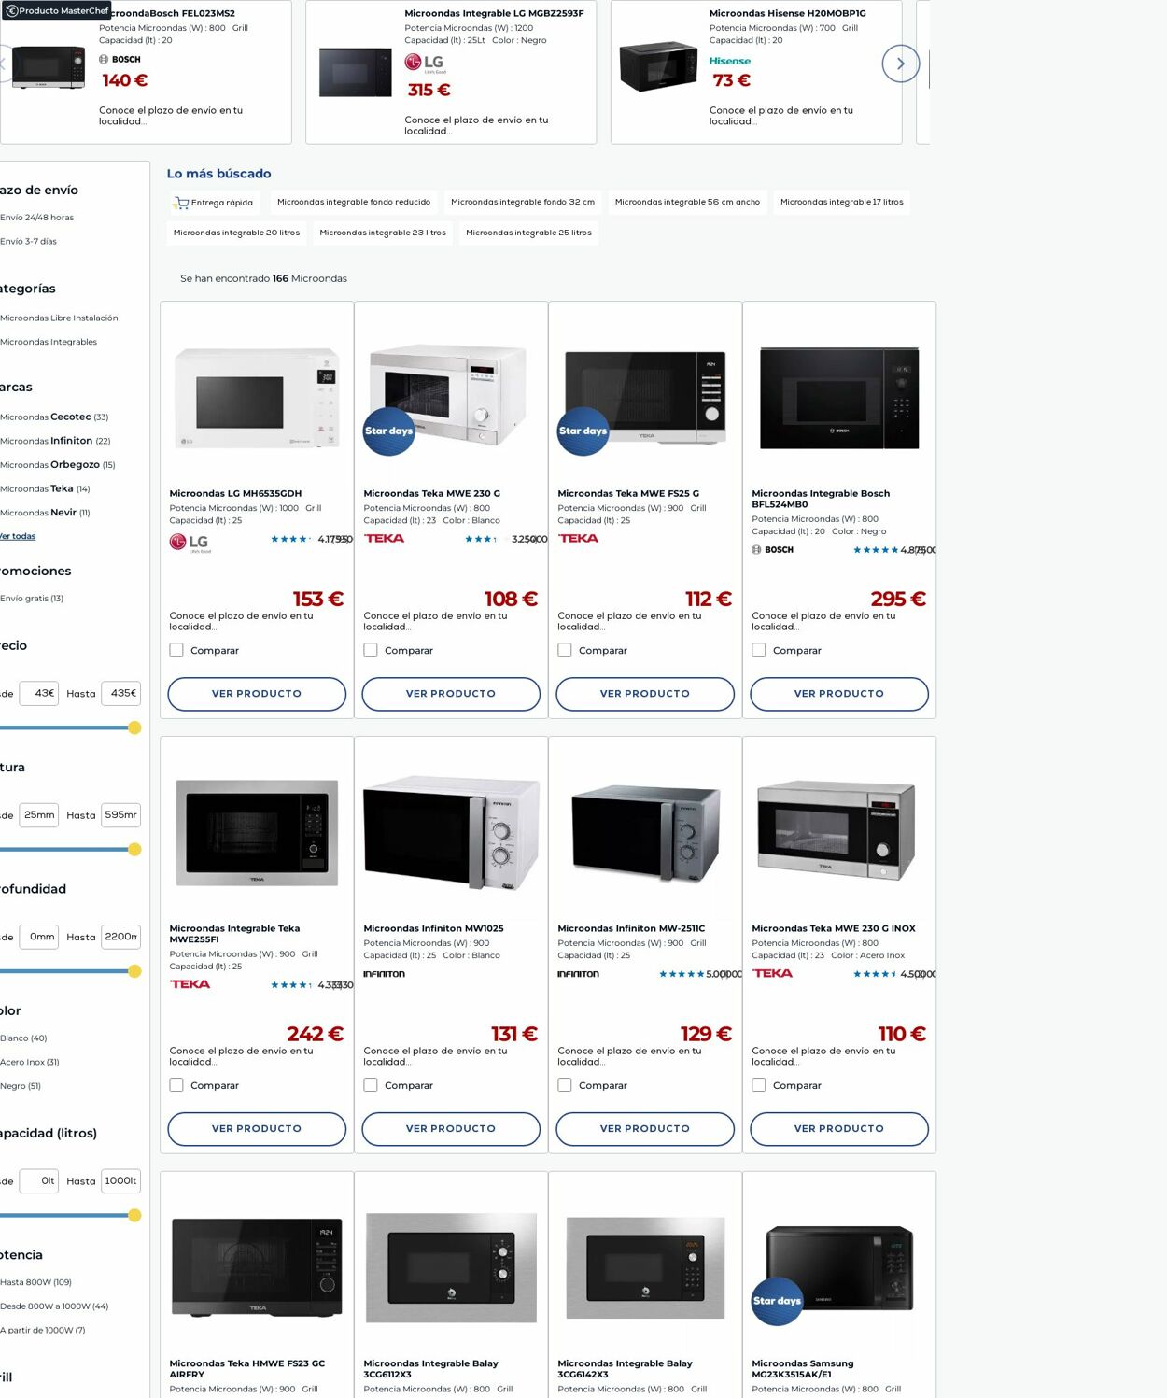The height and width of the screenshot is (1398, 1167).
Task: Select chip Microondas integrable 23 litros
Action: (383, 233)
